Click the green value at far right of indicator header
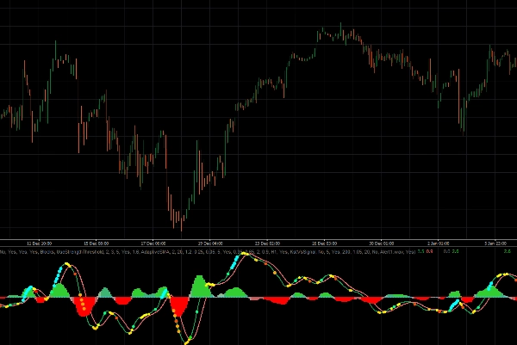517x345 pixels. [508, 251]
